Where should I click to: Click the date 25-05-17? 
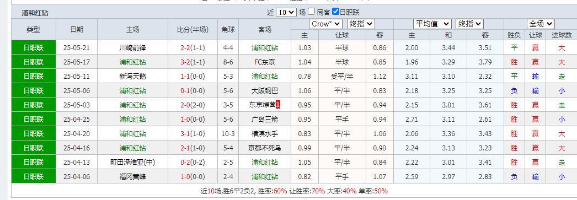[77, 62]
